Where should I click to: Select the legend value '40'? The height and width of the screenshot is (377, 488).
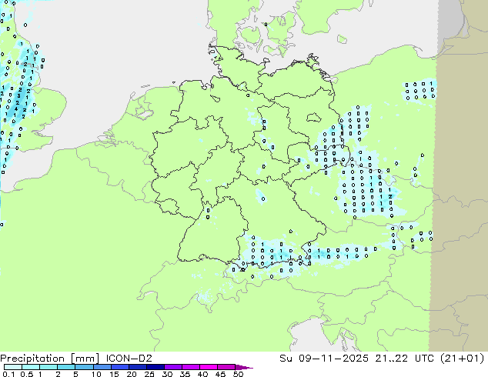click(202, 374)
